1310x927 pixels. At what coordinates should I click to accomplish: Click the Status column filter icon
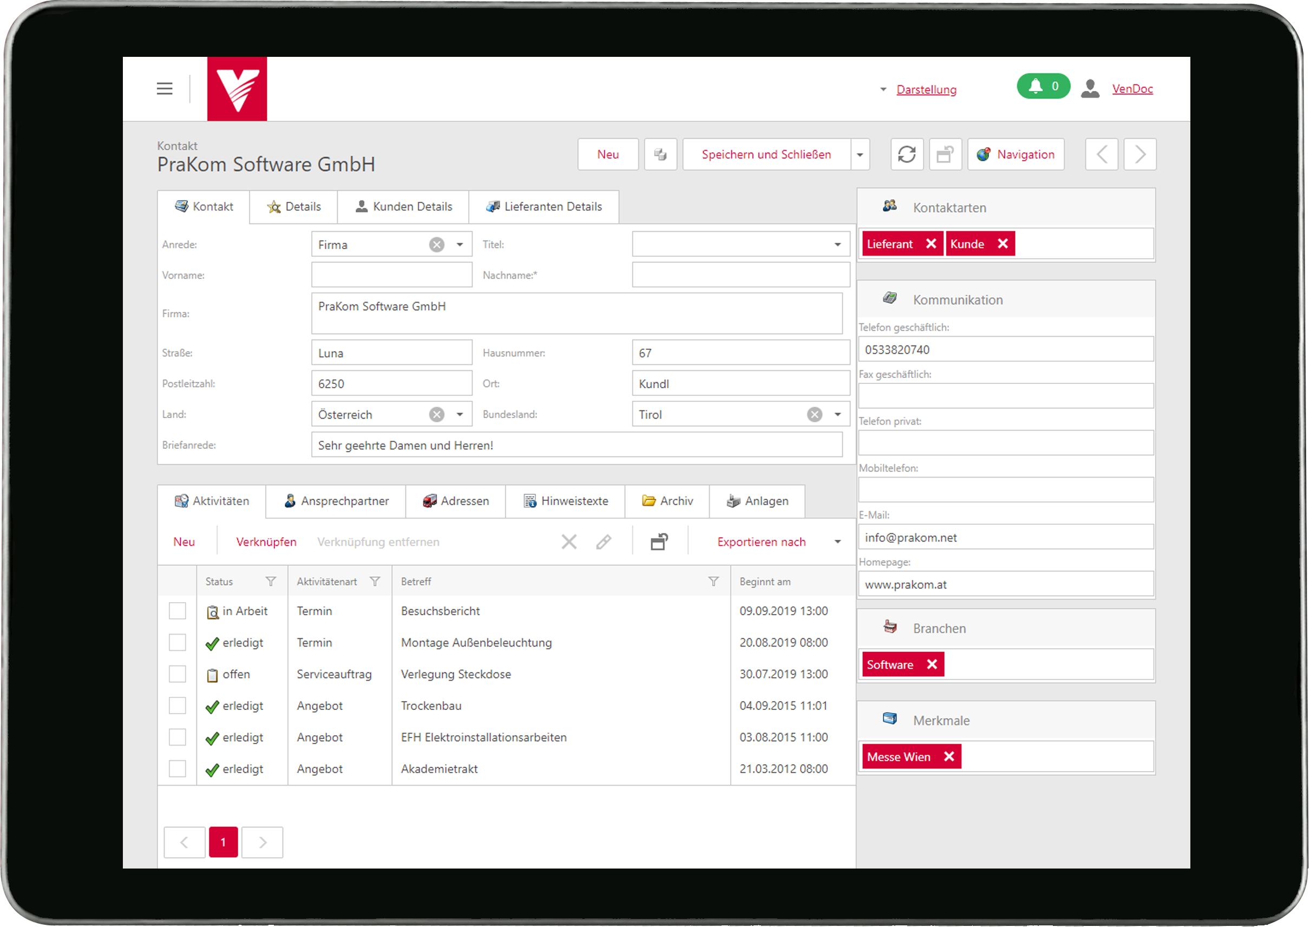coord(271,581)
